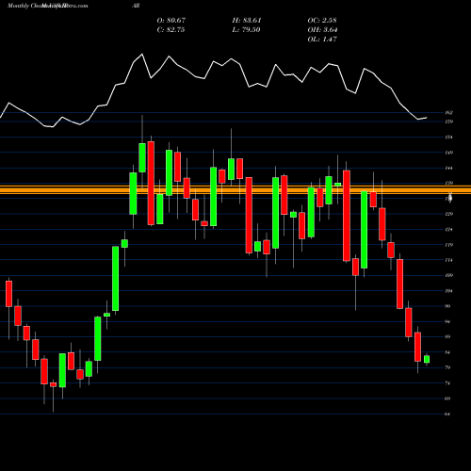
Task: Click the 114 price axis label
Action: pyautogui.click(x=448, y=260)
